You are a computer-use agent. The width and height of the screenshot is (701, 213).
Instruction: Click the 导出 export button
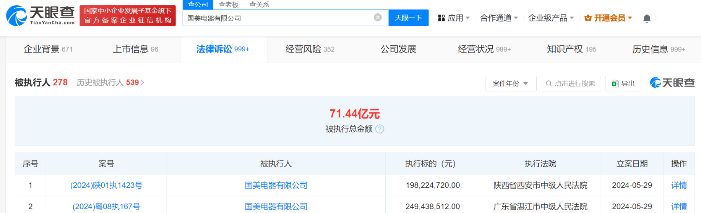coord(623,83)
